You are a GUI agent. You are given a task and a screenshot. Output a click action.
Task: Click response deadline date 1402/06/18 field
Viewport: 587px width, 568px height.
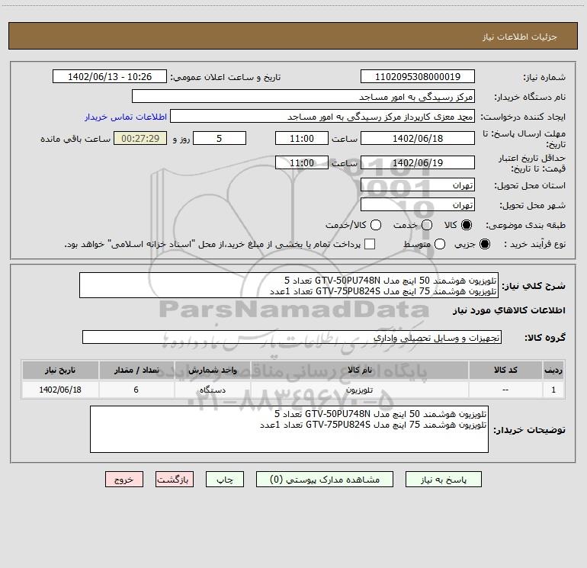pyautogui.click(x=418, y=138)
